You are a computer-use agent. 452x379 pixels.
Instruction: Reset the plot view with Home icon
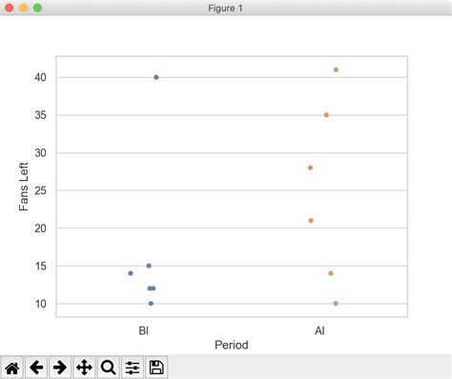point(12,368)
